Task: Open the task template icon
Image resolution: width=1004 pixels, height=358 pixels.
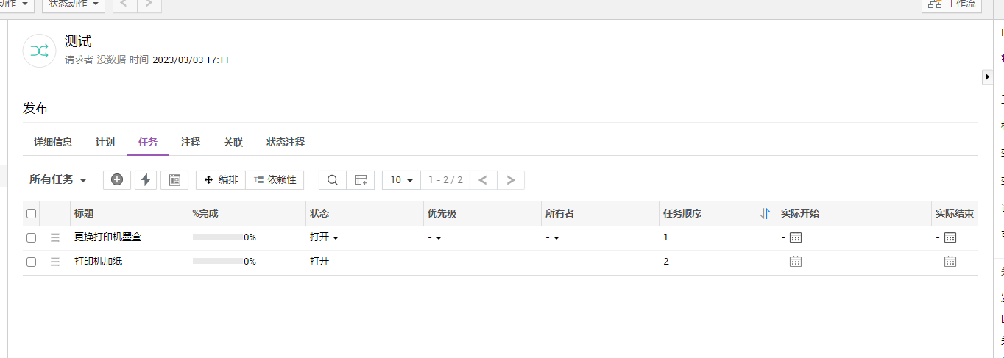Action: click(174, 180)
